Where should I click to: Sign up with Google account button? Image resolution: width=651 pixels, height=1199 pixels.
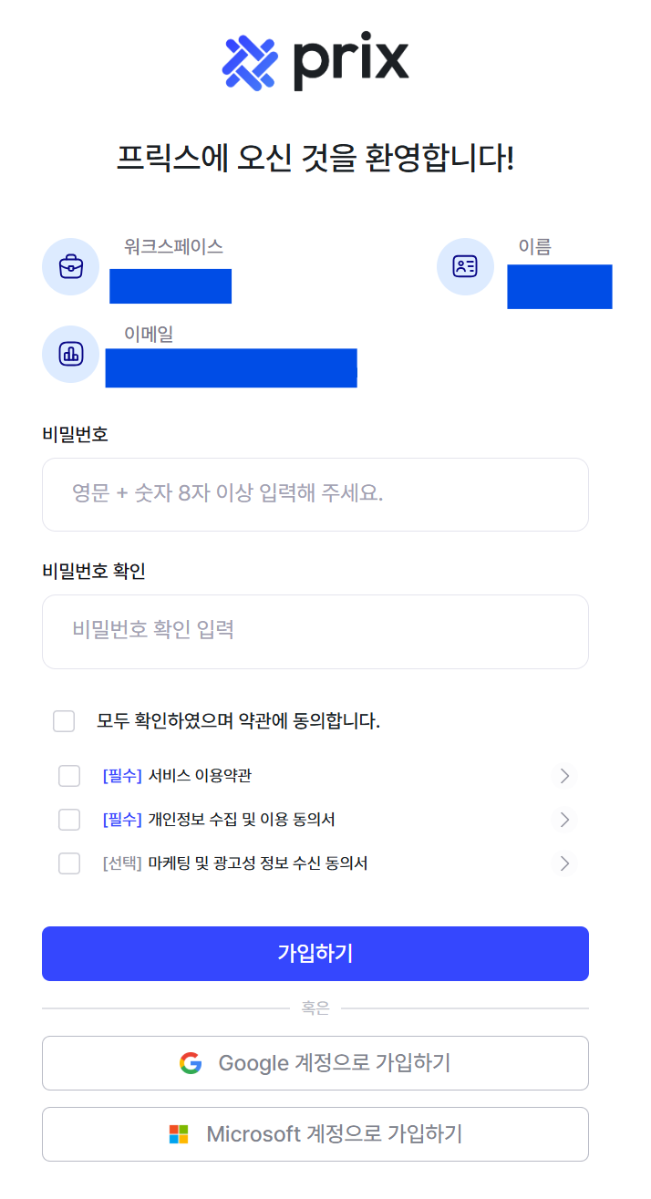pyautogui.click(x=315, y=1063)
